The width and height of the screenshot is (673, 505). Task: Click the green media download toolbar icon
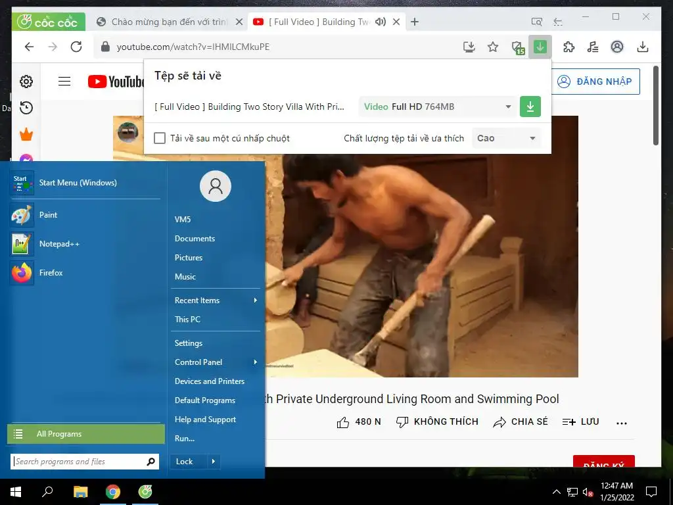point(540,47)
